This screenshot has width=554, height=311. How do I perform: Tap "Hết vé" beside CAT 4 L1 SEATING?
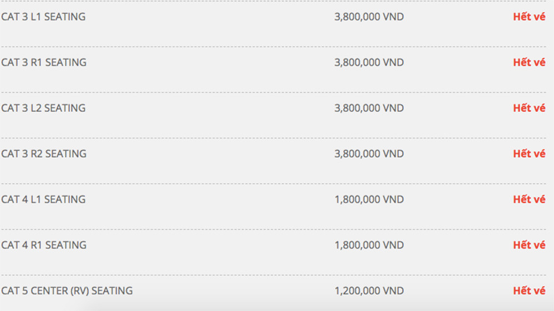[x=529, y=200]
